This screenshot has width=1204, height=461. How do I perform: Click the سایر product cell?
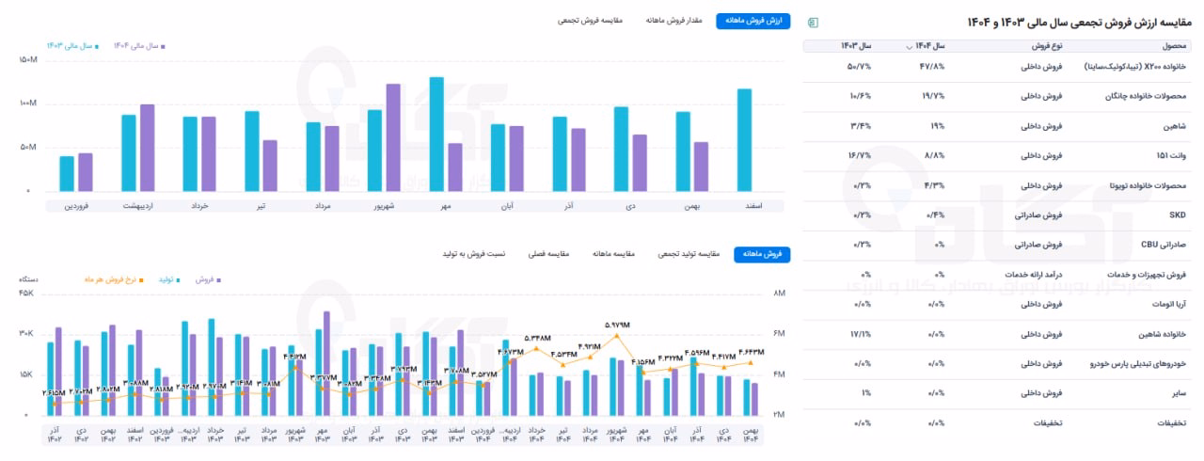pos(1179,393)
